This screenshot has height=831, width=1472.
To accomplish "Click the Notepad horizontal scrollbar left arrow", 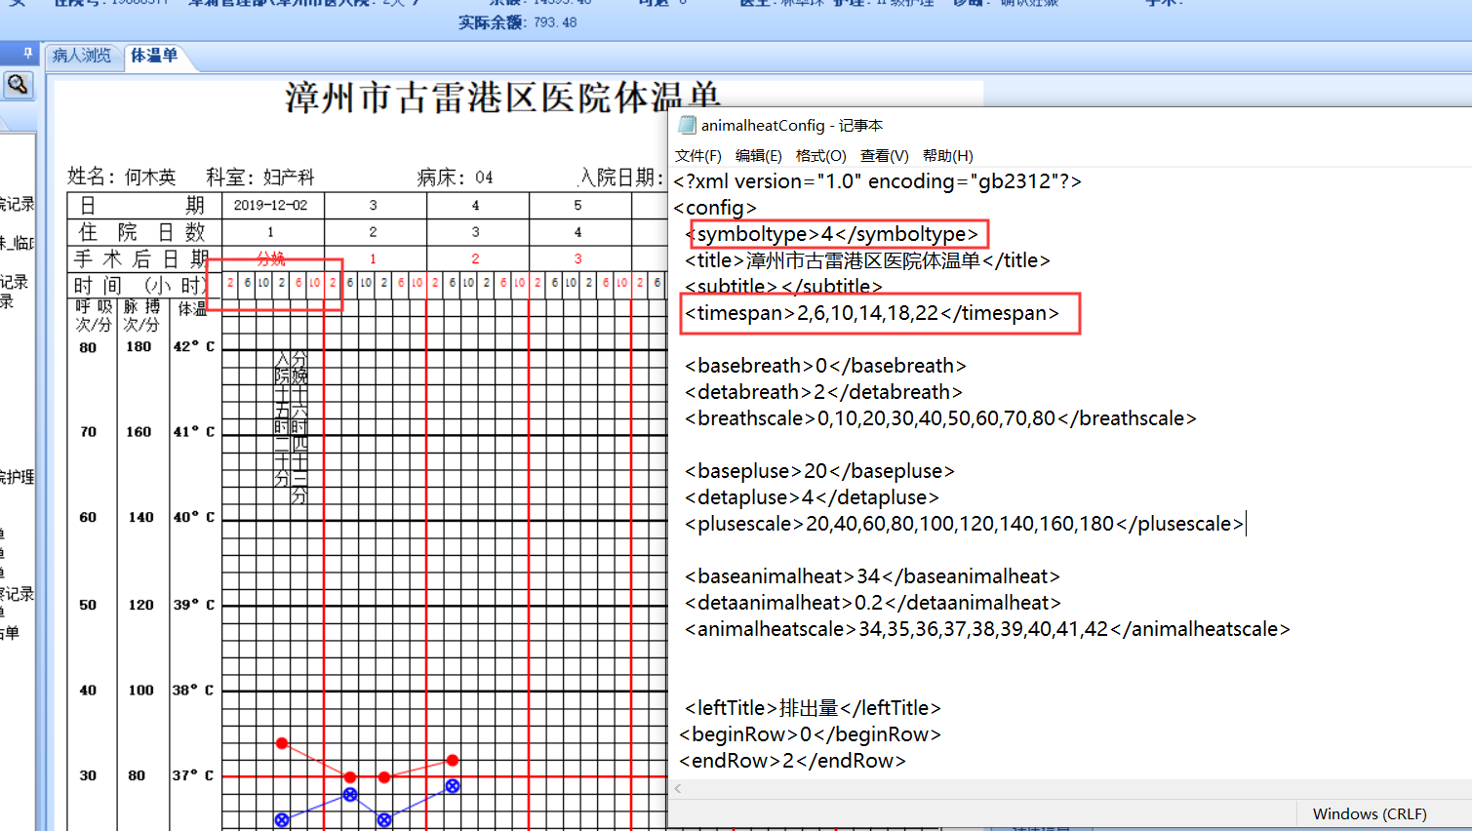I will (678, 788).
